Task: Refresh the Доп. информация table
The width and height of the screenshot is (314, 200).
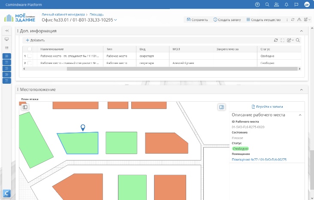Action: [x=276, y=40]
